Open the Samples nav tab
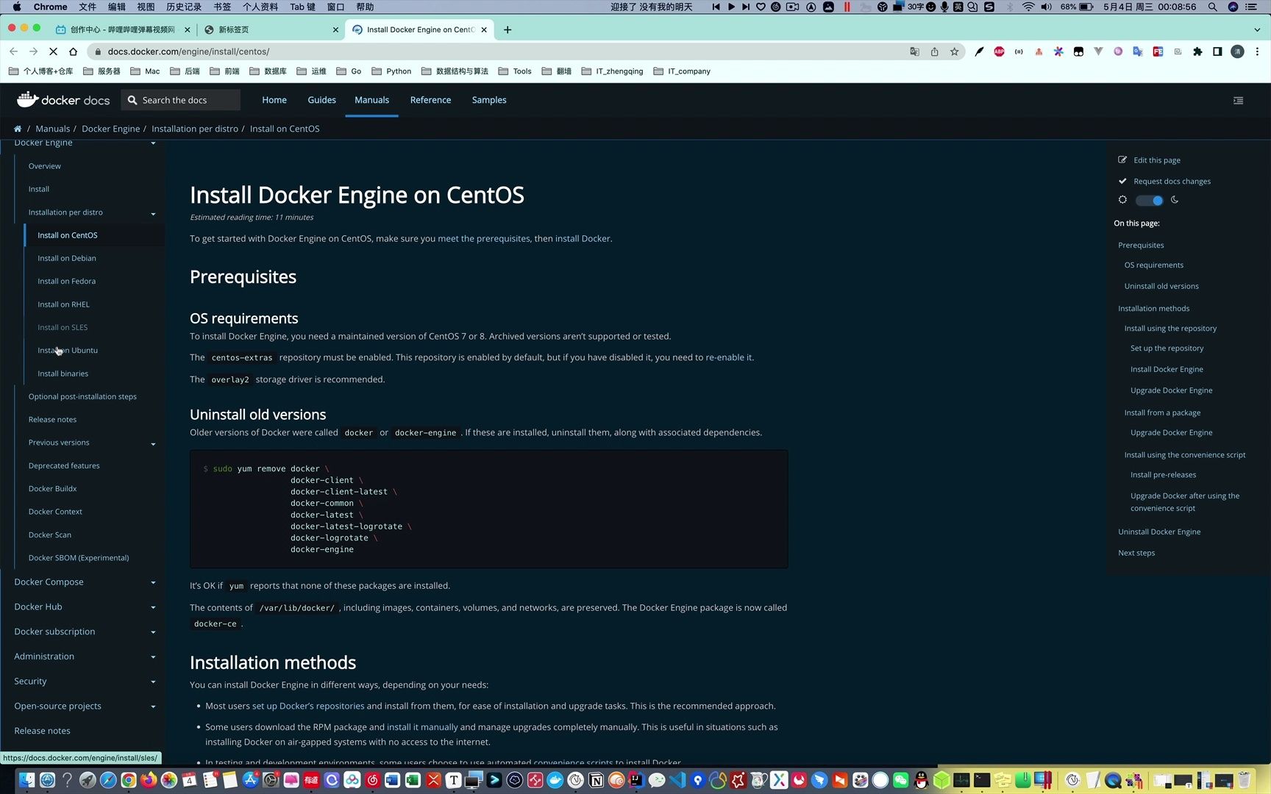 489,100
